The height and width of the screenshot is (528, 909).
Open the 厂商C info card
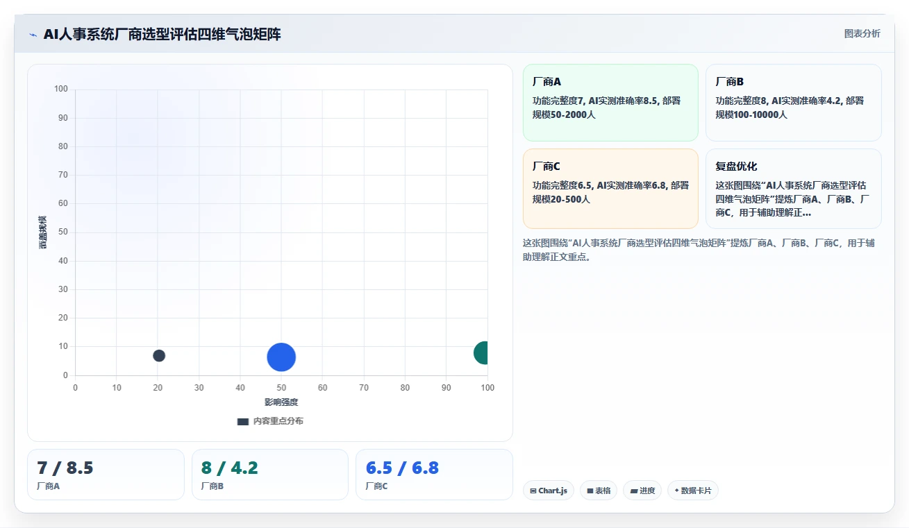[610, 189]
